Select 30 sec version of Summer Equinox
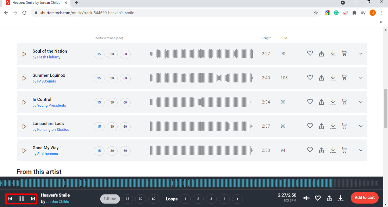The width and height of the screenshot is (388, 207). (112, 78)
